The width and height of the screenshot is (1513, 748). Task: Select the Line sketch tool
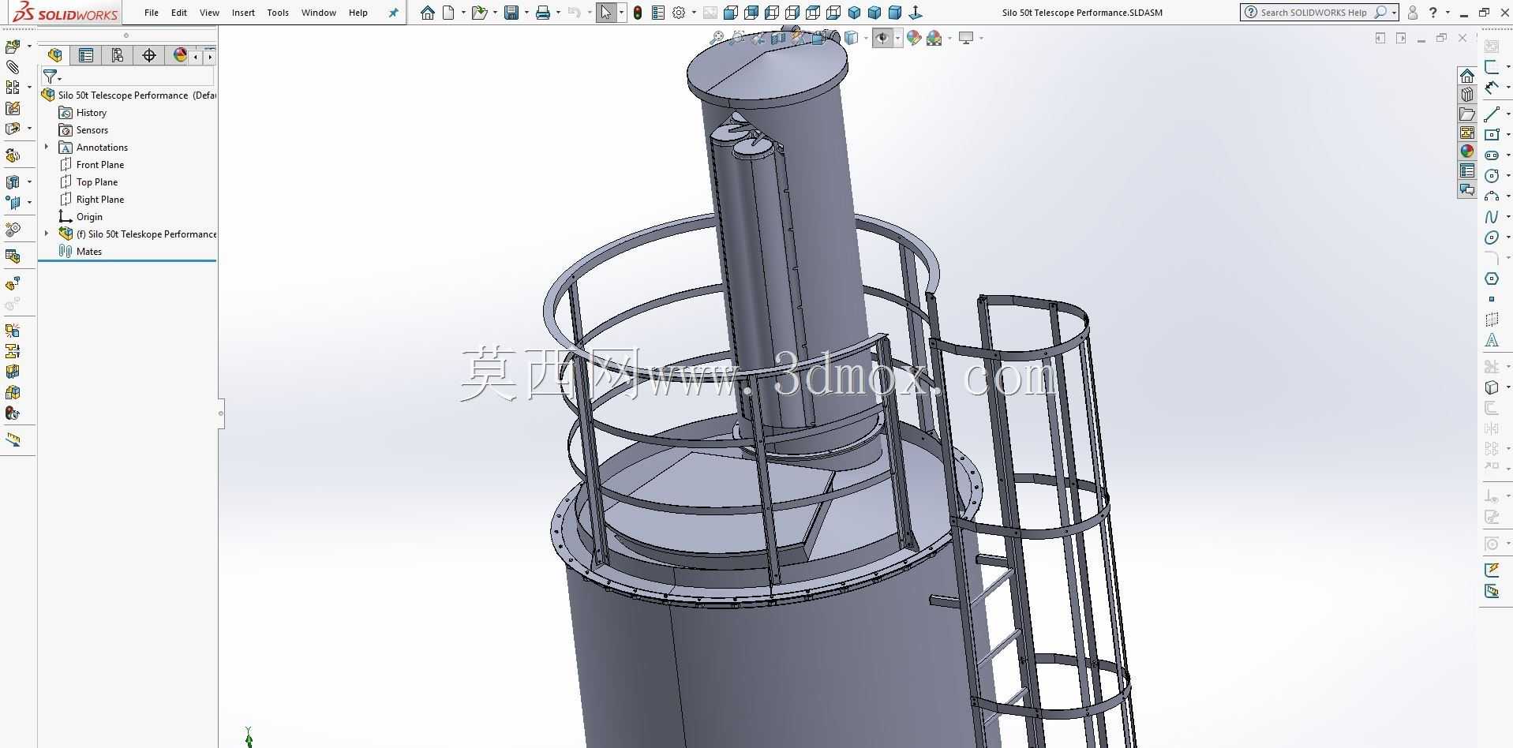[1491, 114]
